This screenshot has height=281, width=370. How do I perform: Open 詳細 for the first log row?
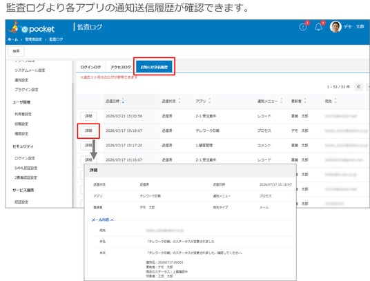pyautogui.click(x=88, y=116)
